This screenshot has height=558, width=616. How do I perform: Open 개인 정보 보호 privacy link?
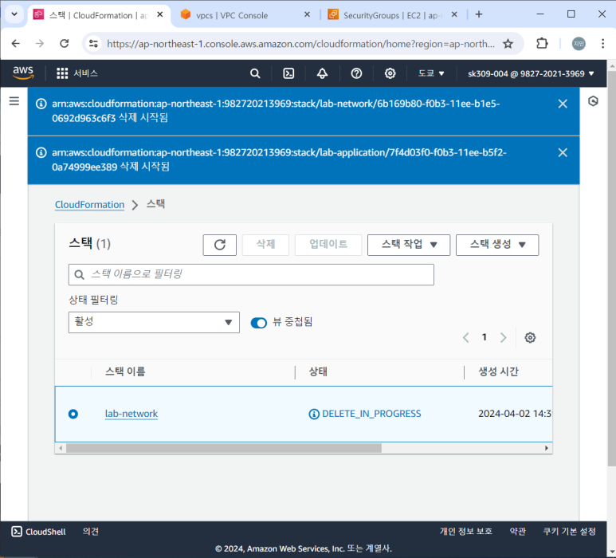(466, 531)
